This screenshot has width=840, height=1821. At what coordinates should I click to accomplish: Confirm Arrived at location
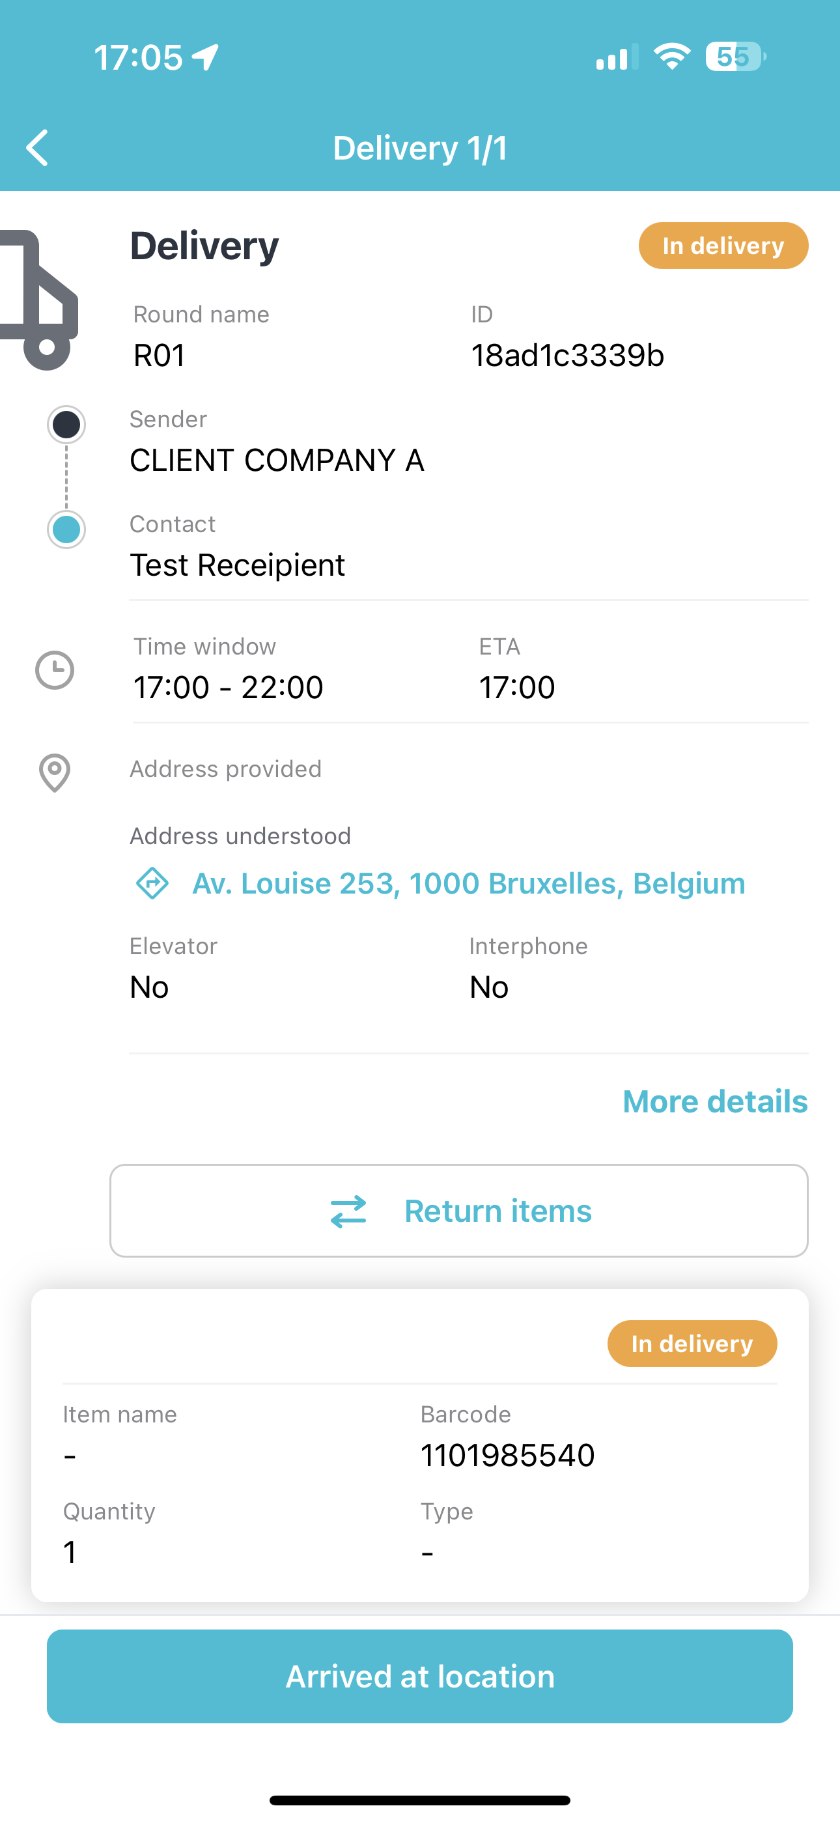point(420,1676)
